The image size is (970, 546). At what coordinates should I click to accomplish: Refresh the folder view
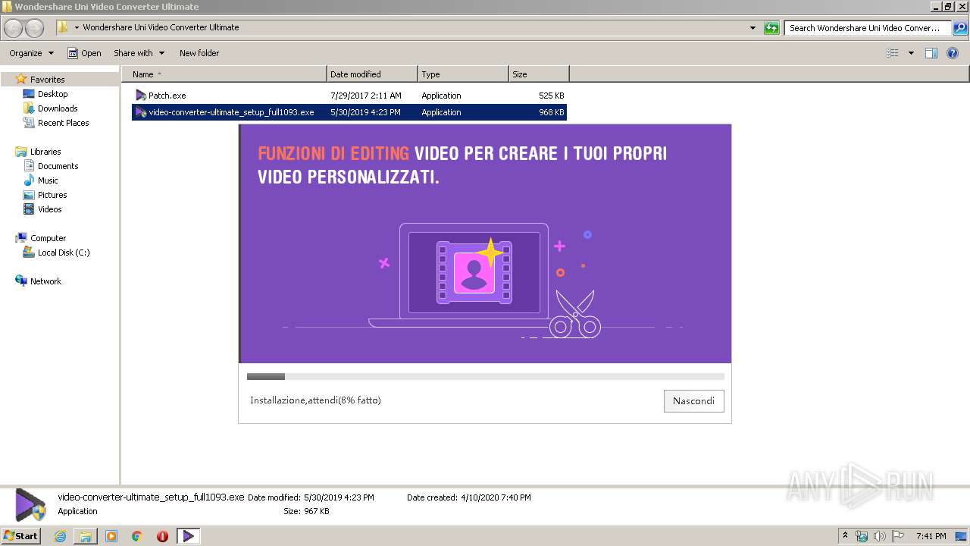pos(771,28)
